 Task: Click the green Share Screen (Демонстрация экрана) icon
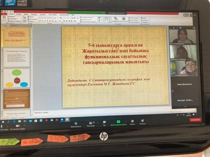pos(118,122)
